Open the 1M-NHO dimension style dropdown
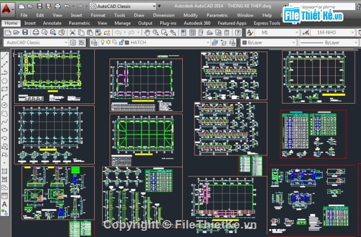The image size is (361, 237). (352, 33)
